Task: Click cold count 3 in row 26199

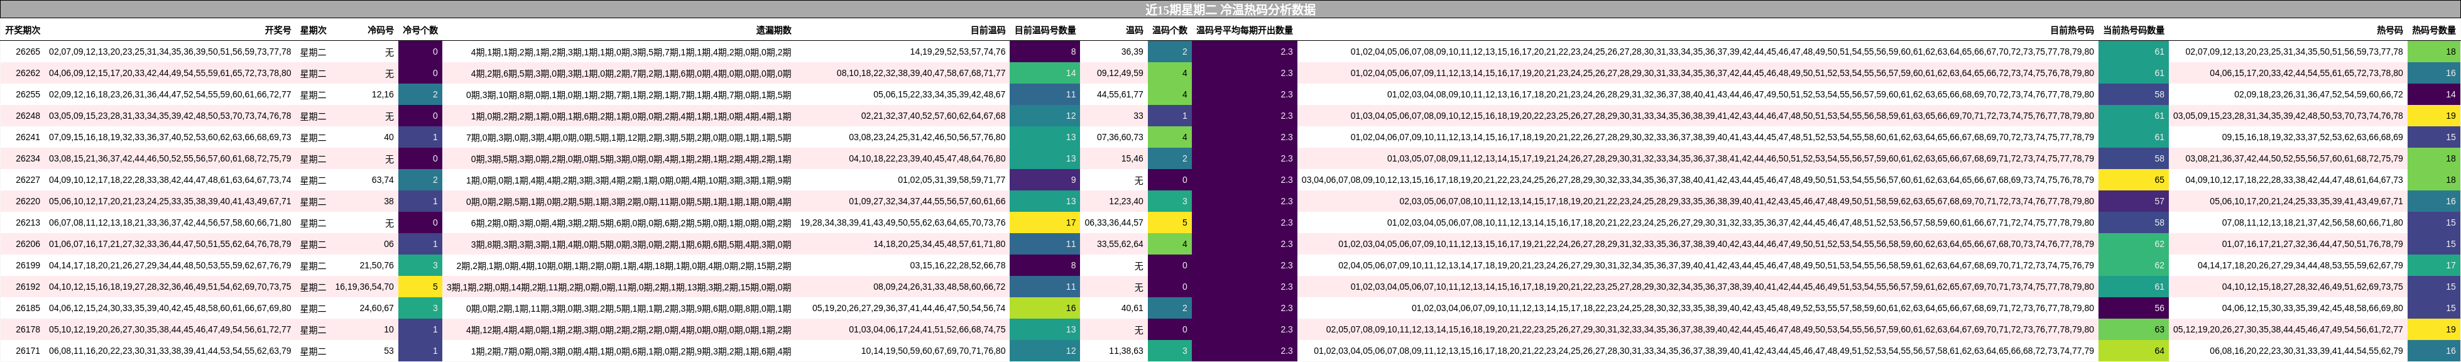Action: (420, 266)
